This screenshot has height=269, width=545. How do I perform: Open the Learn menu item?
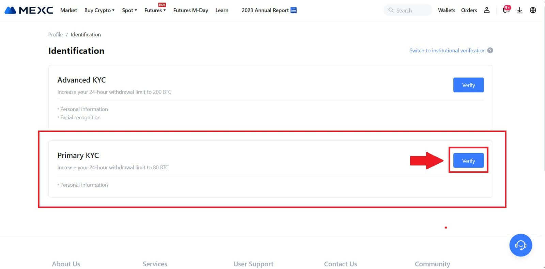point(222,10)
